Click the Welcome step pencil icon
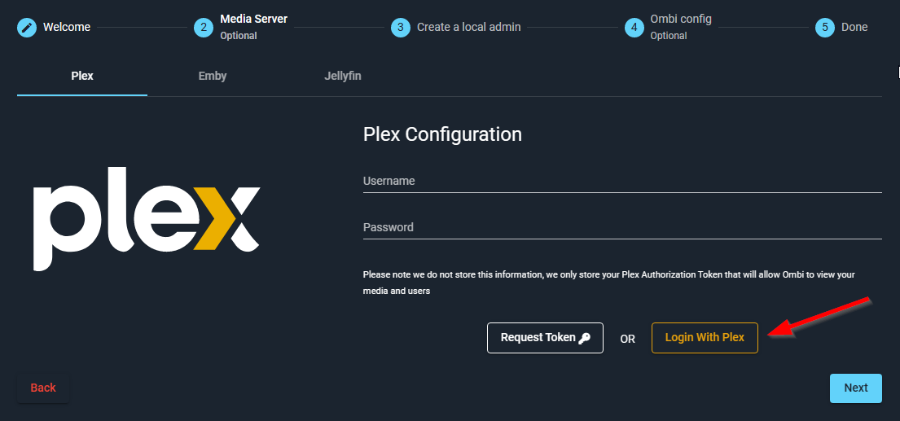Viewport: 900px width, 421px height. tap(27, 27)
